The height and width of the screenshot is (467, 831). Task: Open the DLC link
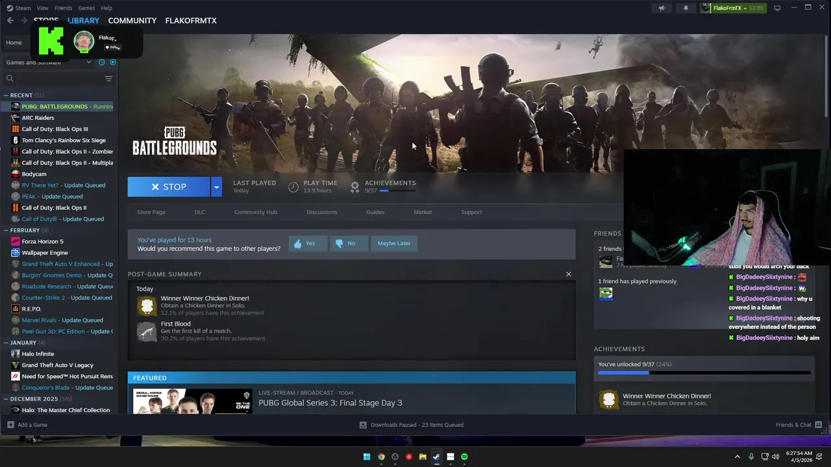pyautogui.click(x=200, y=212)
